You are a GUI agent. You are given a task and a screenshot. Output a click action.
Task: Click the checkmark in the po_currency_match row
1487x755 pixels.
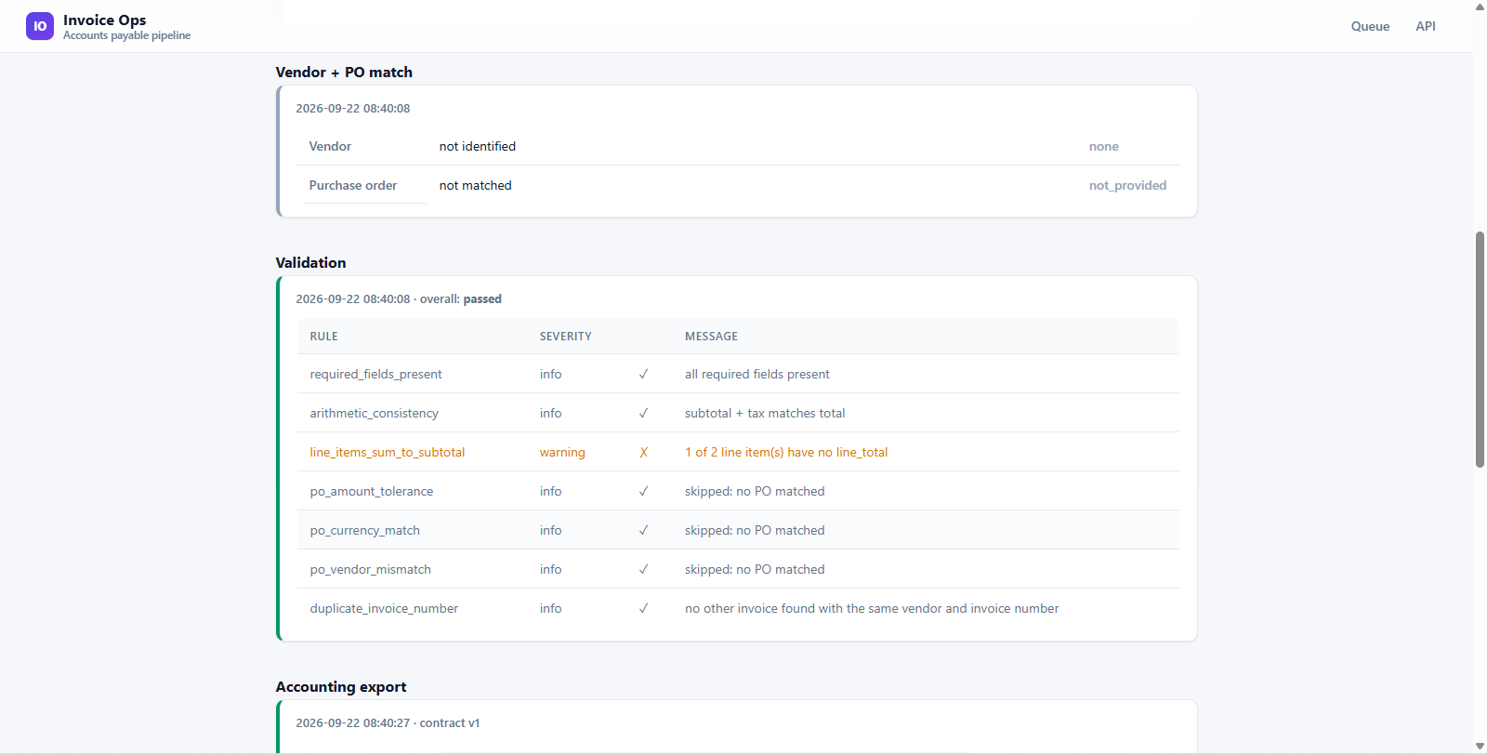click(643, 530)
